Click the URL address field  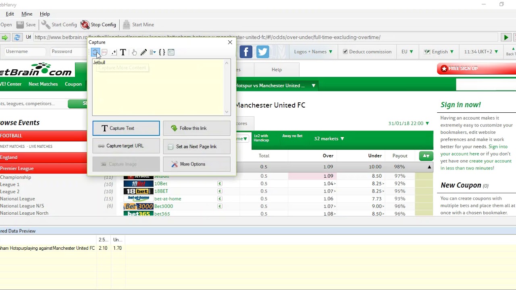(x=266, y=37)
